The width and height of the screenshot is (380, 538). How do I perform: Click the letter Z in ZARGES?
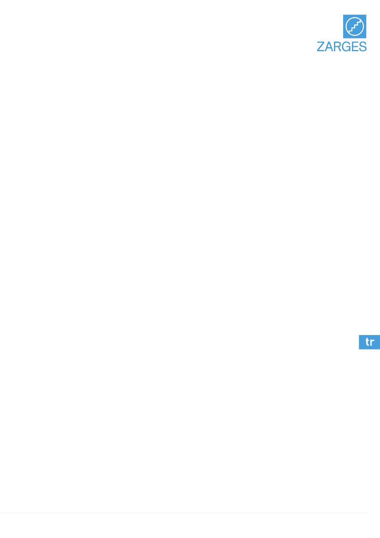(x=321, y=47)
